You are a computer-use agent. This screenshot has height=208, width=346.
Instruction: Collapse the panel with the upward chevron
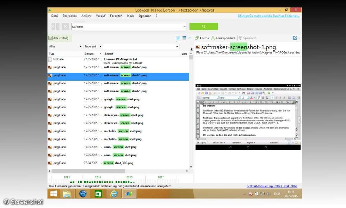[190, 38]
